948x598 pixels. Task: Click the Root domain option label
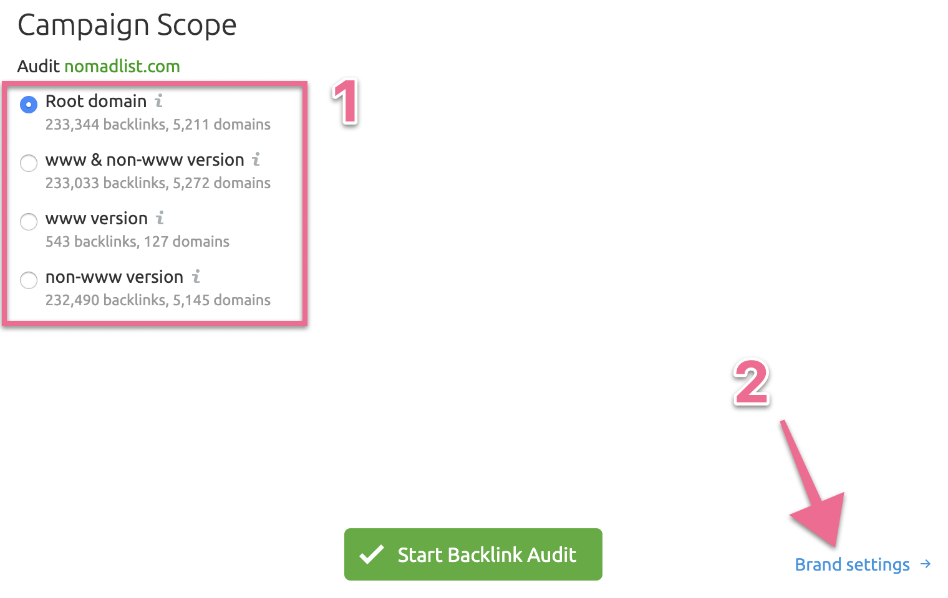click(x=96, y=101)
